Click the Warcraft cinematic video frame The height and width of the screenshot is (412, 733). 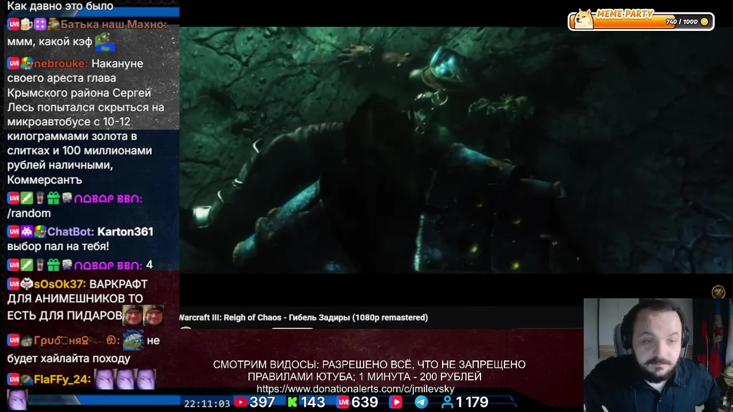click(x=456, y=150)
